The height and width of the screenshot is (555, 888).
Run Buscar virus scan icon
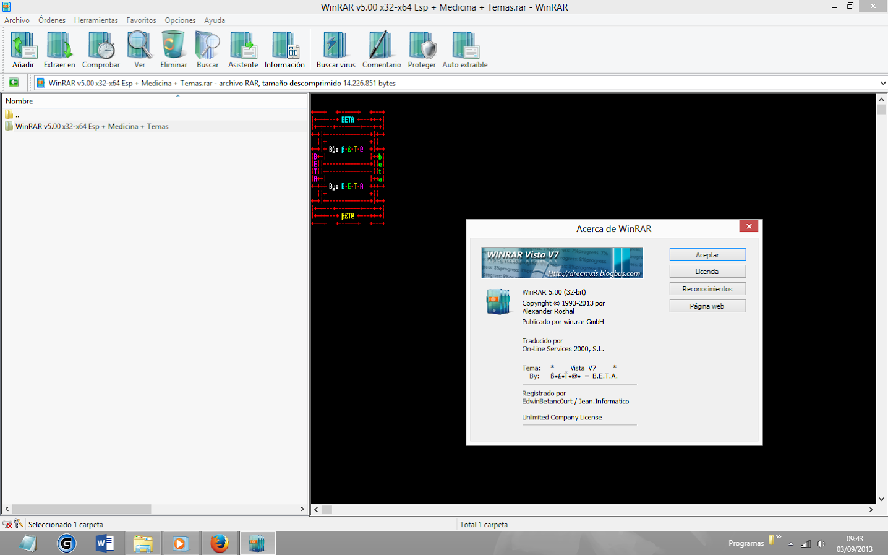(336, 49)
